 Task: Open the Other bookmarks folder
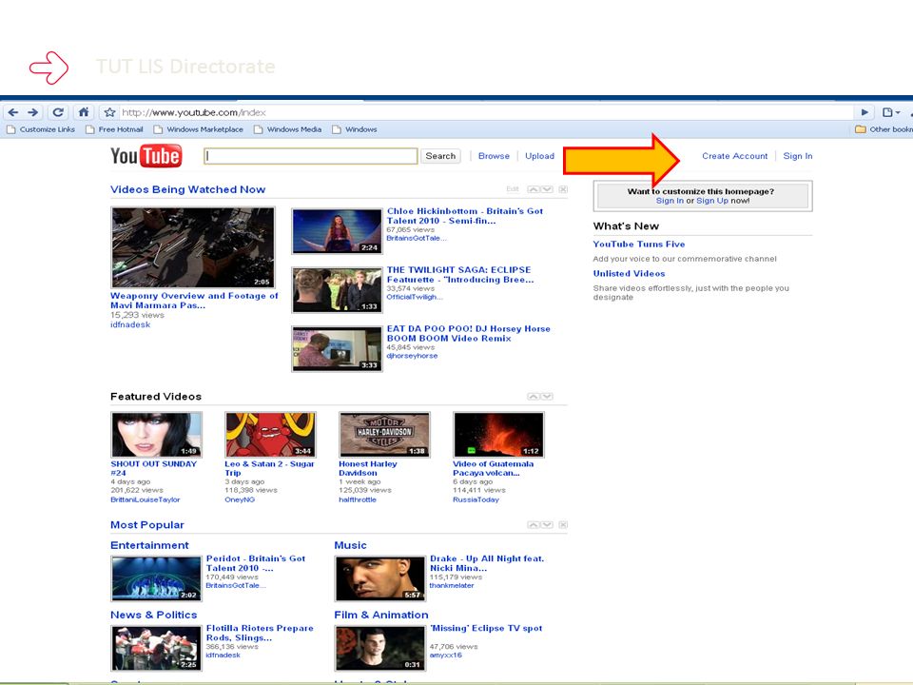point(884,129)
